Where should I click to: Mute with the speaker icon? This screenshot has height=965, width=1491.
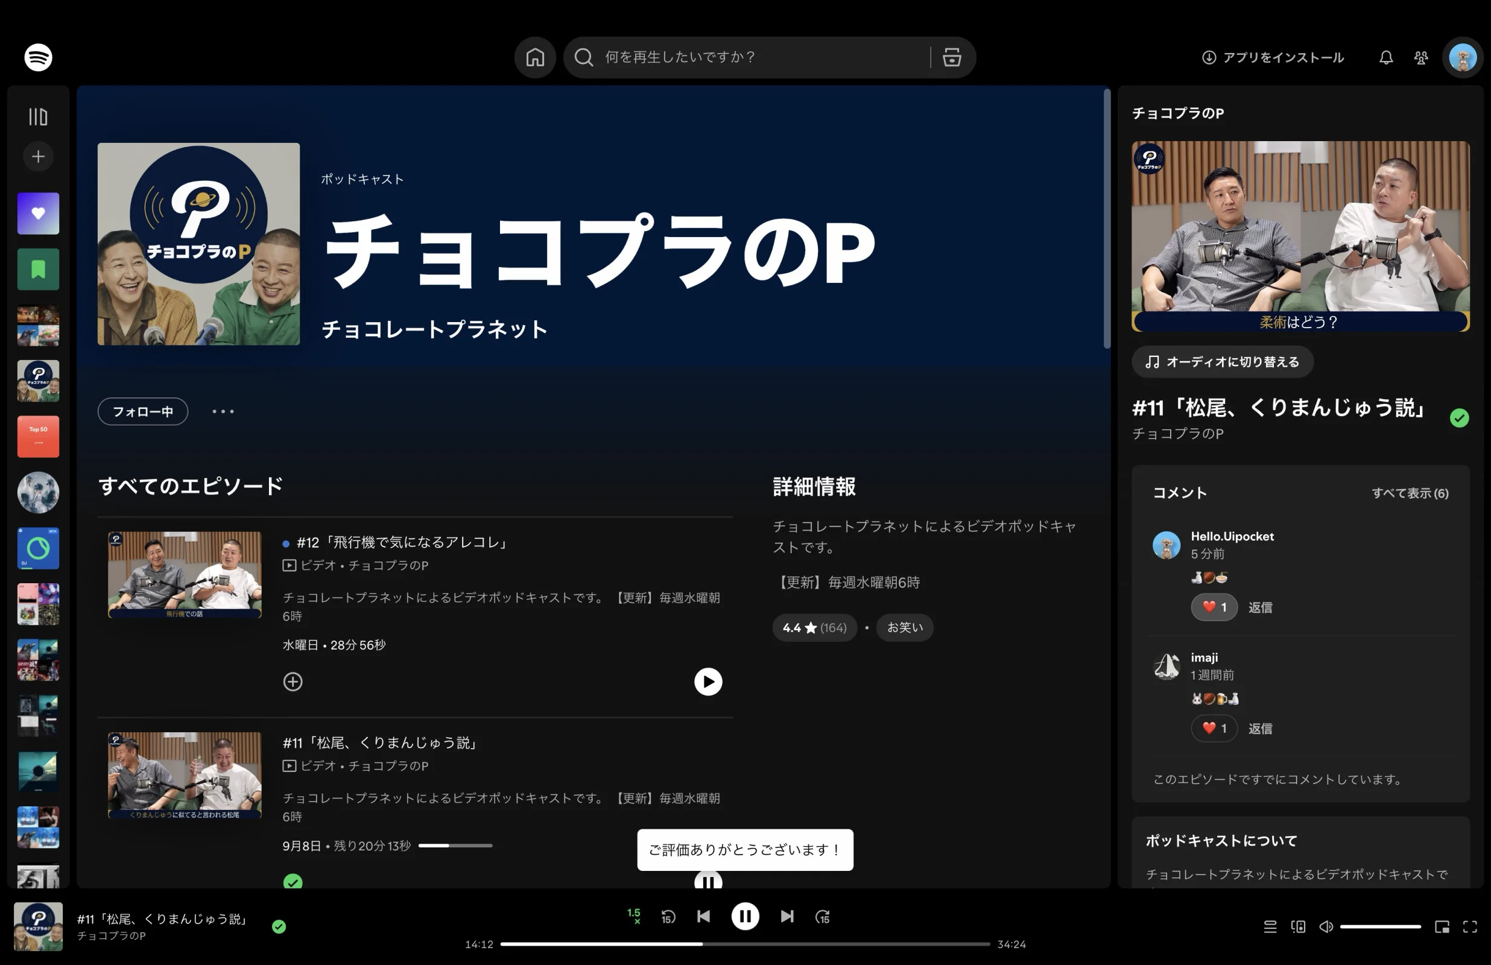click(x=1326, y=927)
